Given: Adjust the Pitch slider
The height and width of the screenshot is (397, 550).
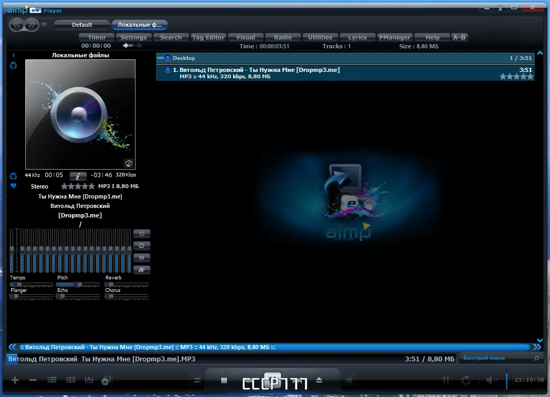Looking at the screenshot, I should coord(78,285).
